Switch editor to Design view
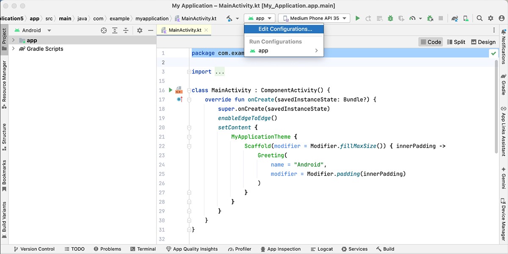Screen dimensions: 508x254 click(483, 42)
